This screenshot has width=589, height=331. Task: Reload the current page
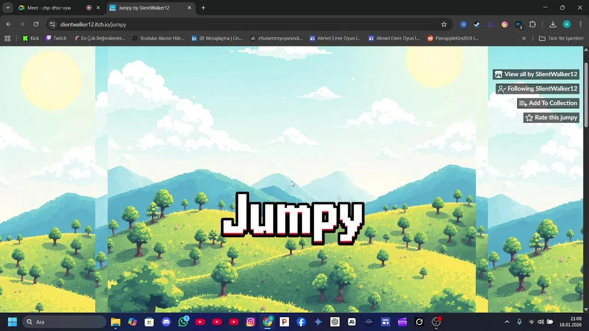coord(36,24)
